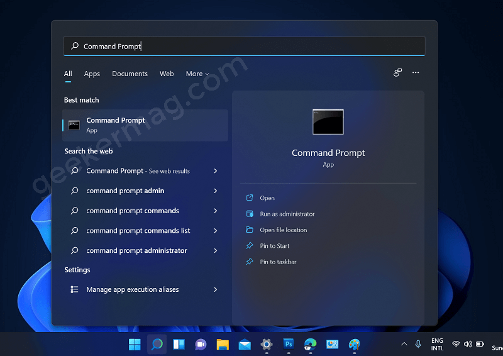Image resolution: width=503 pixels, height=356 pixels.
Task: Click the microphone tray icon
Action: pyautogui.click(x=418, y=344)
